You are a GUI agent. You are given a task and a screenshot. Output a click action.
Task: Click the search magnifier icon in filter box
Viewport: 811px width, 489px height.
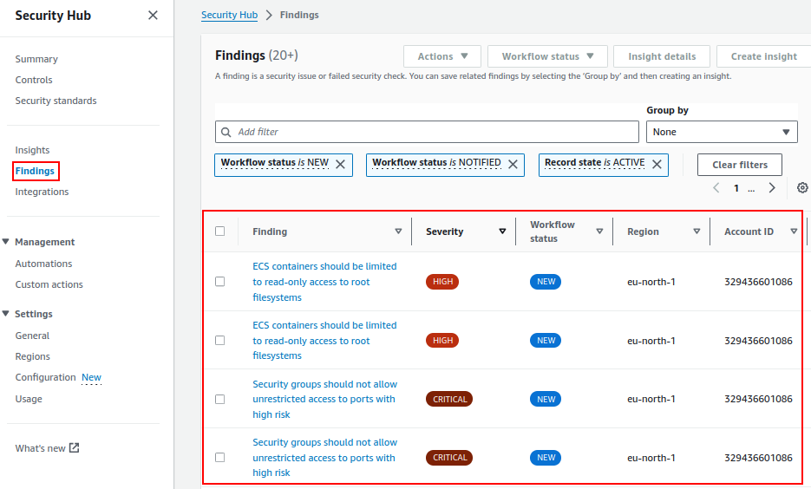pyautogui.click(x=226, y=132)
